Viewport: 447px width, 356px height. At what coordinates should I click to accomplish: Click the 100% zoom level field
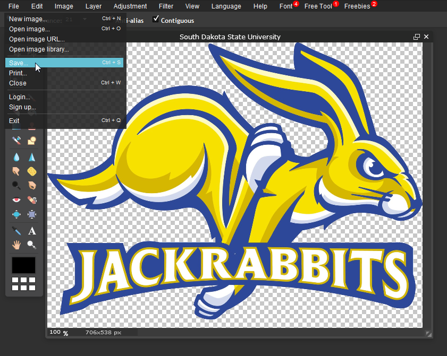tap(56, 332)
